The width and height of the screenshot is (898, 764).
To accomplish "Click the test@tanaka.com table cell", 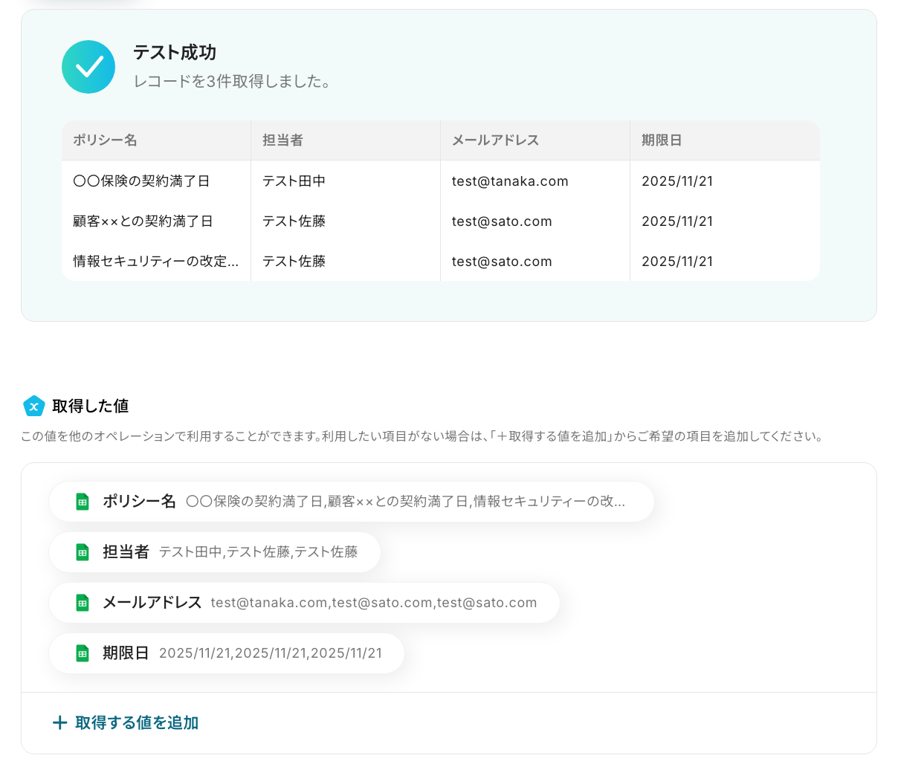I will tap(535, 181).
